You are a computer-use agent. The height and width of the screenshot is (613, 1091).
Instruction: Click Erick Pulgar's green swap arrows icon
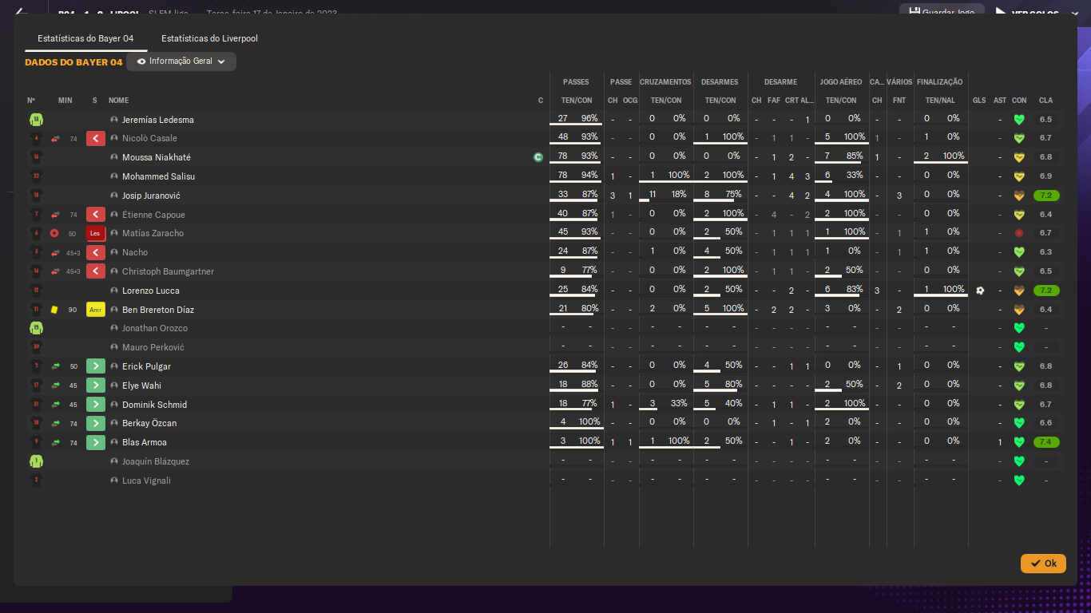(x=55, y=366)
